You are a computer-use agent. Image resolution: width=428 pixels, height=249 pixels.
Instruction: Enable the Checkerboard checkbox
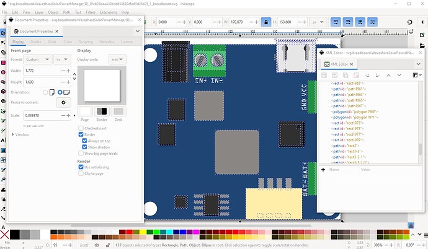(81, 128)
